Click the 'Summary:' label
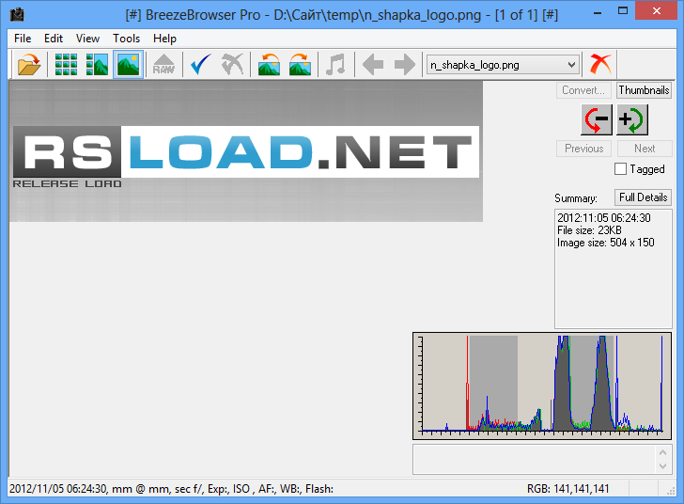 (576, 198)
